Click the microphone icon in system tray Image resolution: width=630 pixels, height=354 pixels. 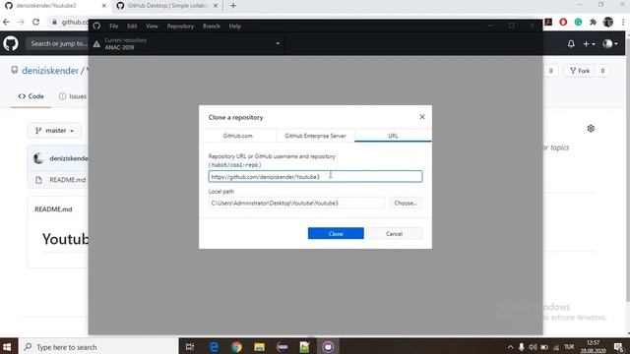click(x=521, y=347)
